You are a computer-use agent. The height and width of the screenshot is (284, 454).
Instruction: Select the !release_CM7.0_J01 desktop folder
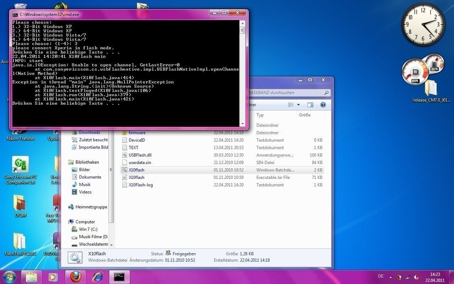point(431,92)
